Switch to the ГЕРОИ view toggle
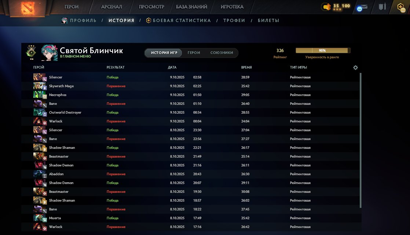Viewport: 410px width, 235px height. pyautogui.click(x=194, y=53)
